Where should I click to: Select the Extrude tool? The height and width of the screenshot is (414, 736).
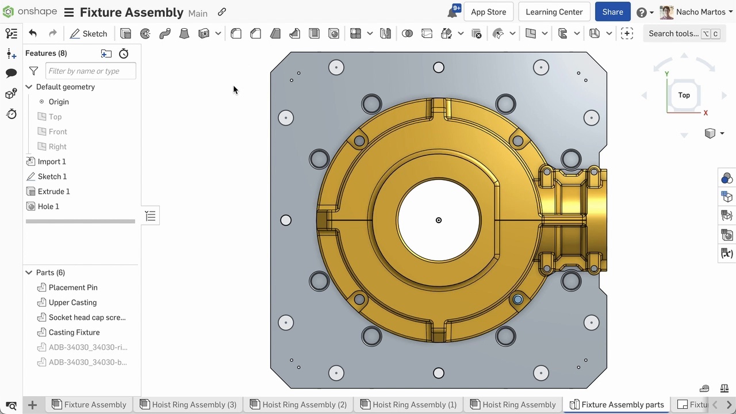125,34
